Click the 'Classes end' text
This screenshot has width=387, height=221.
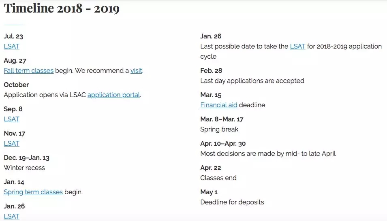[x=218, y=178]
